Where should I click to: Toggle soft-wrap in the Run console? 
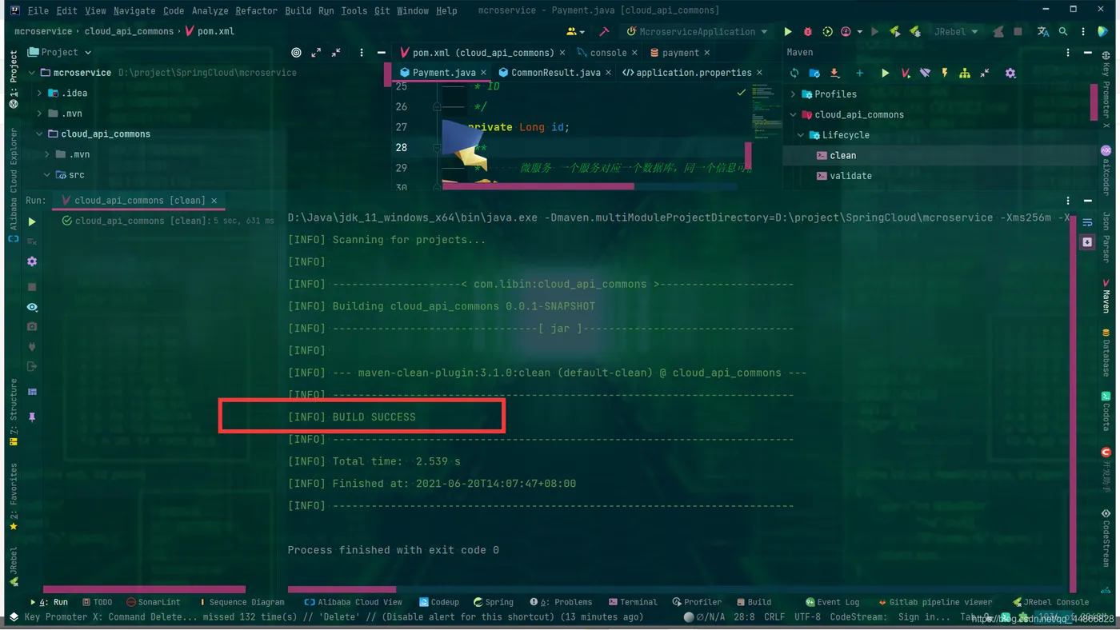(1087, 222)
